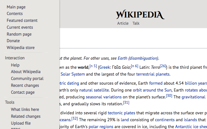Follow polar regions link
Viewport: 207px width, 129px height.
(x=101, y=127)
